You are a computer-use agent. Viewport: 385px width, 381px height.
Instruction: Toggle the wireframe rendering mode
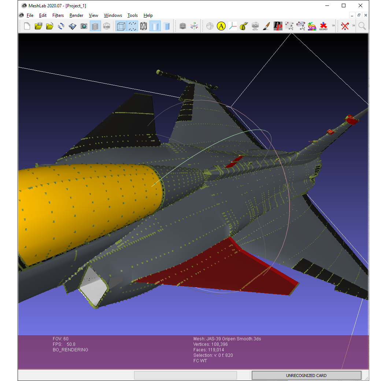pos(144,26)
